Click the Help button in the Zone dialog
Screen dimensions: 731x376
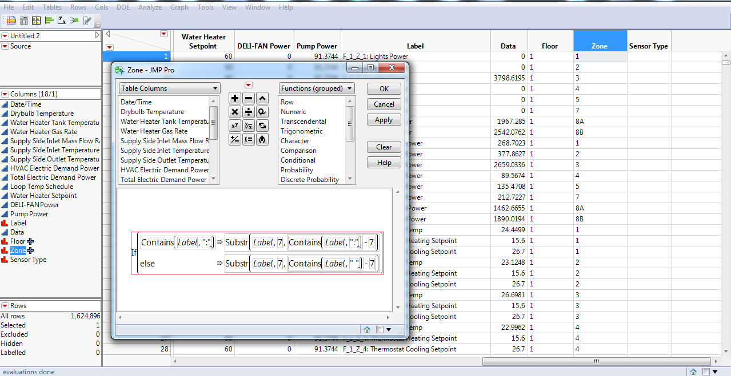pyautogui.click(x=384, y=163)
